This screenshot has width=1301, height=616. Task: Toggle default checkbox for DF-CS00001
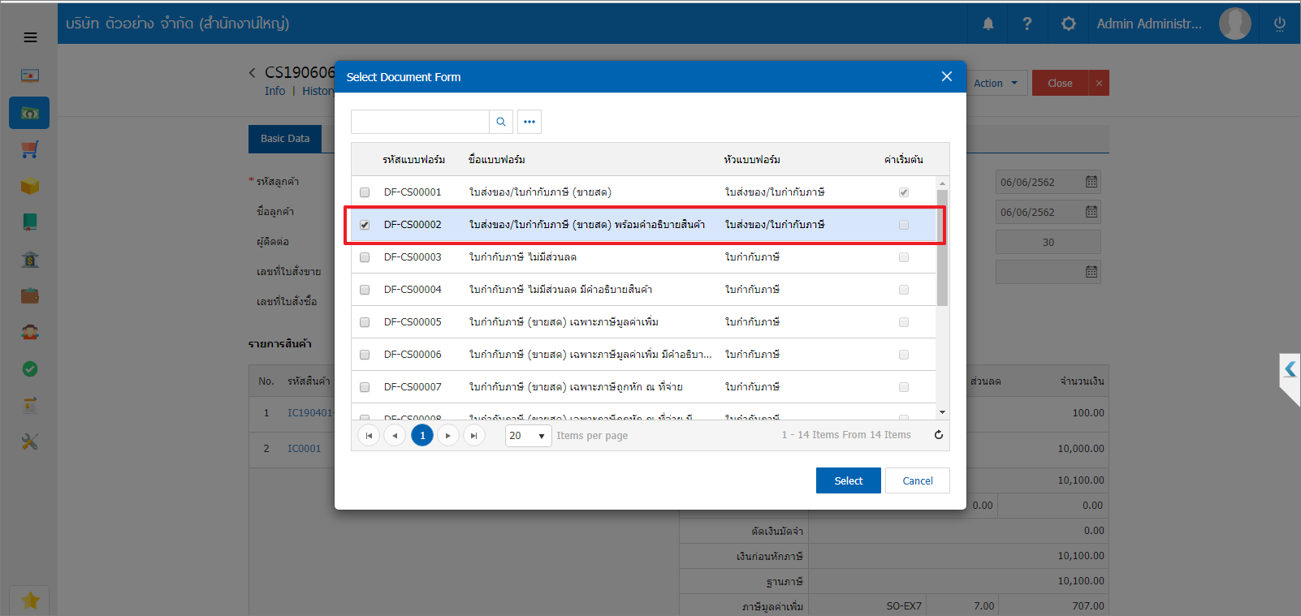click(904, 192)
